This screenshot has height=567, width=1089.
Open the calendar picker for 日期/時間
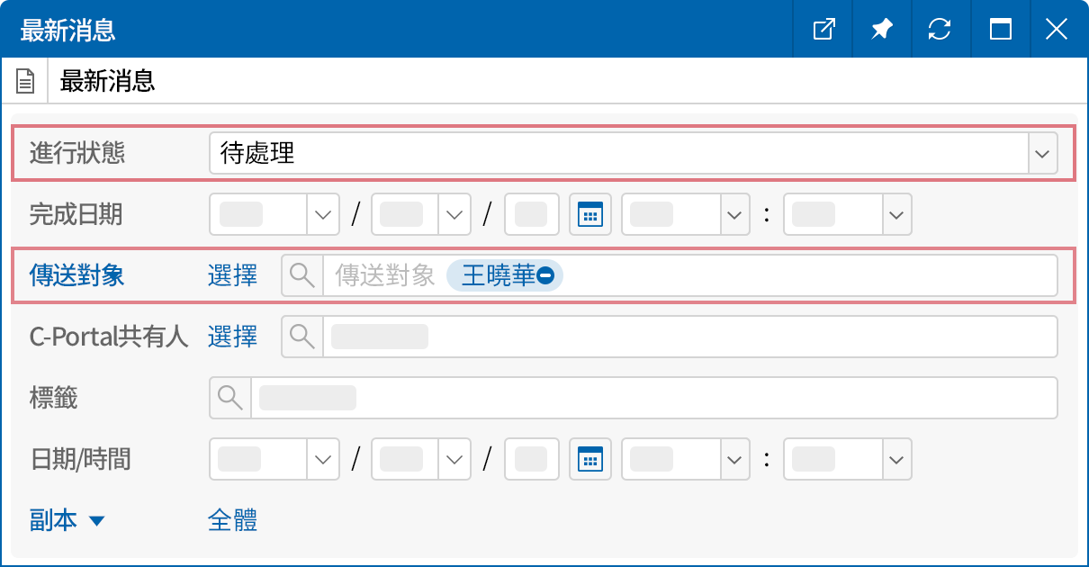click(x=589, y=459)
